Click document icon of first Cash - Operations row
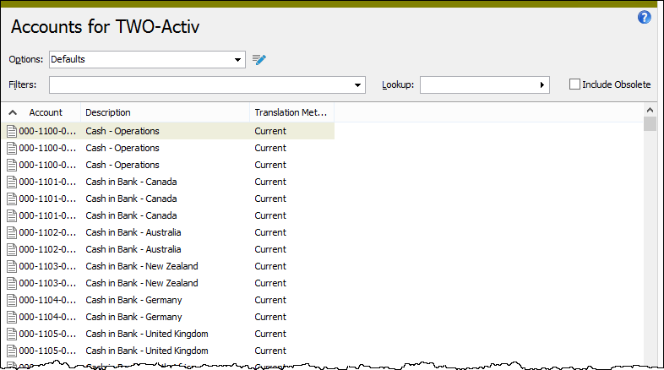The height and width of the screenshot is (370, 664). click(13, 131)
